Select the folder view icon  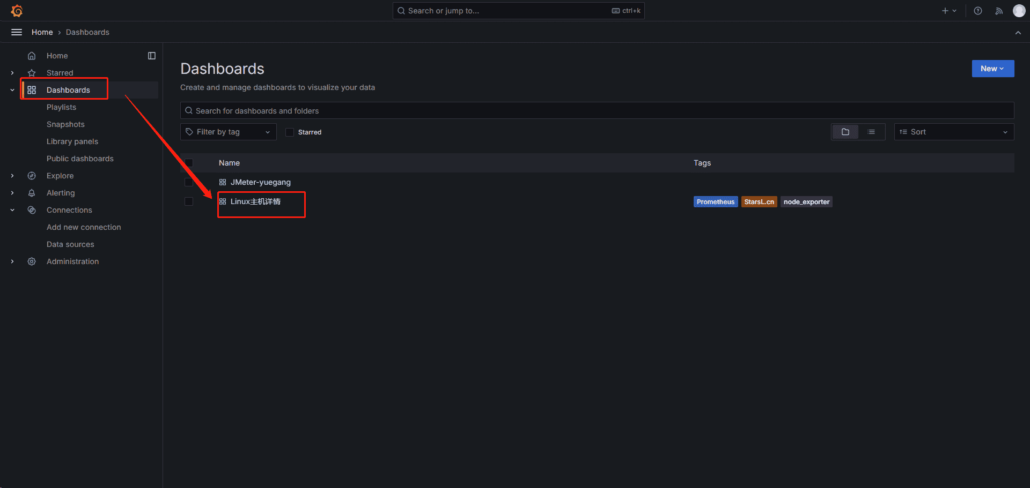(845, 131)
